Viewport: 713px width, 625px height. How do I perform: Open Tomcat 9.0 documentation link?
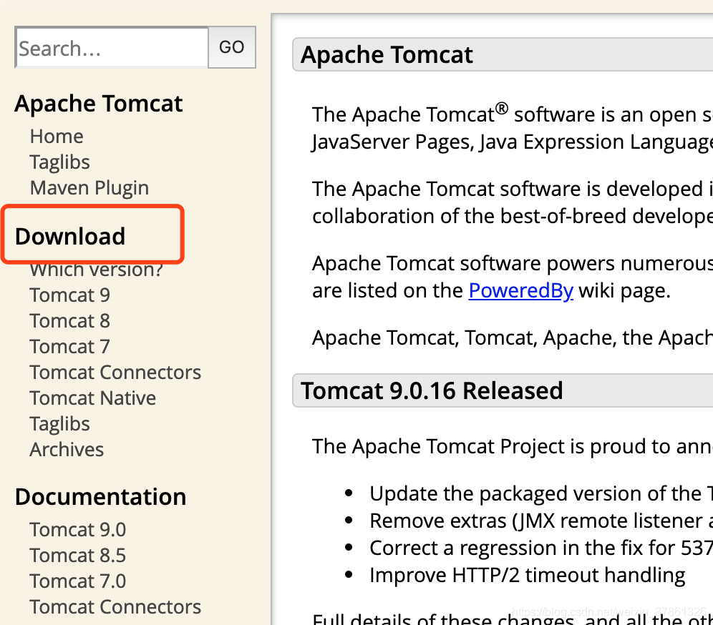pos(78,530)
